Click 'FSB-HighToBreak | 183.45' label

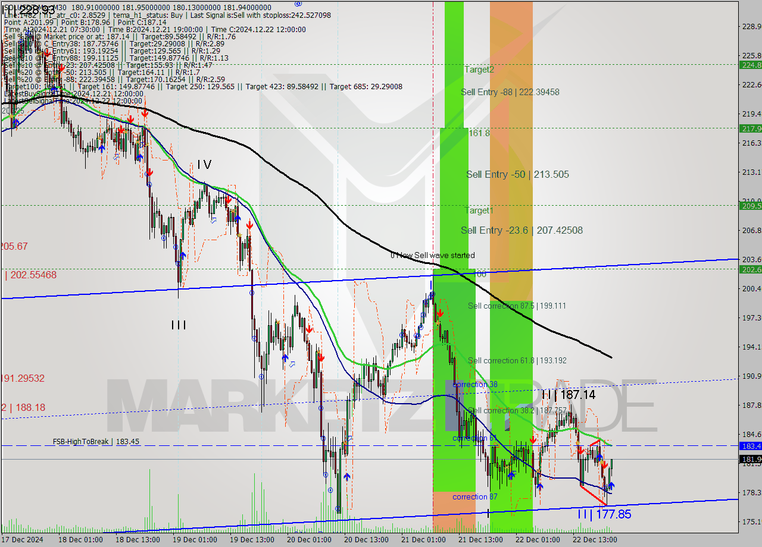click(96, 442)
